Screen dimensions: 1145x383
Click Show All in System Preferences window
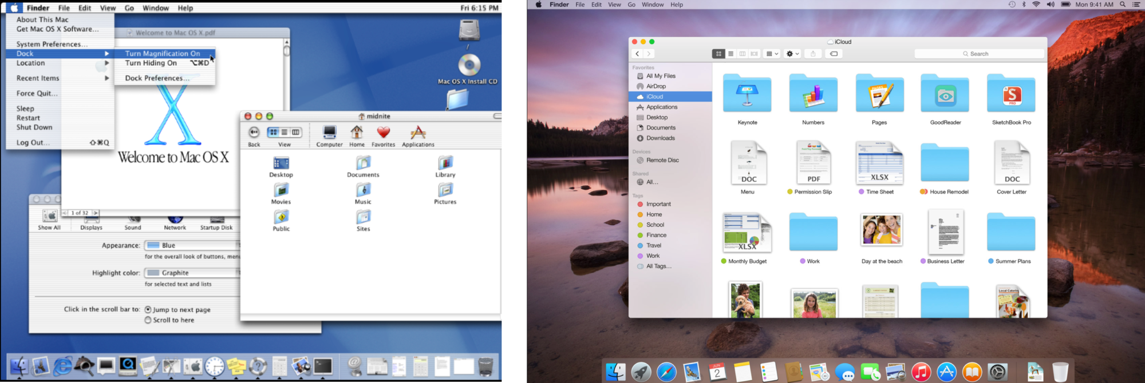(x=49, y=220)
